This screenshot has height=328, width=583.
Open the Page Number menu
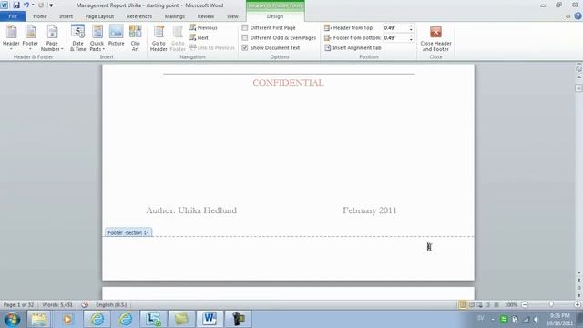(x=52, y=38)
